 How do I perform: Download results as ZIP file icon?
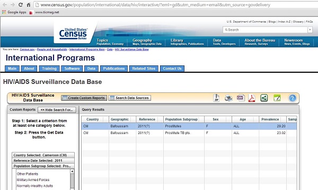[x=216, y=98]
